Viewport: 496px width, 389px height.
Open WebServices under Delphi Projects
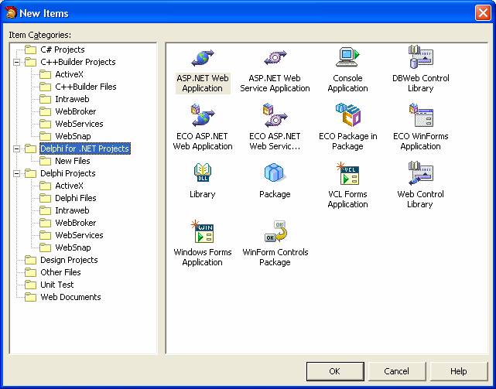79,235
